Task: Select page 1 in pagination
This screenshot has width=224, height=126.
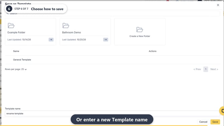Action: [x=206, y=69]
